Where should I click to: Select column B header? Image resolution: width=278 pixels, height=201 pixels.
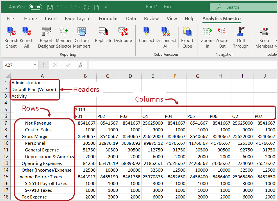pyautogui.click(x=85, y=76)
